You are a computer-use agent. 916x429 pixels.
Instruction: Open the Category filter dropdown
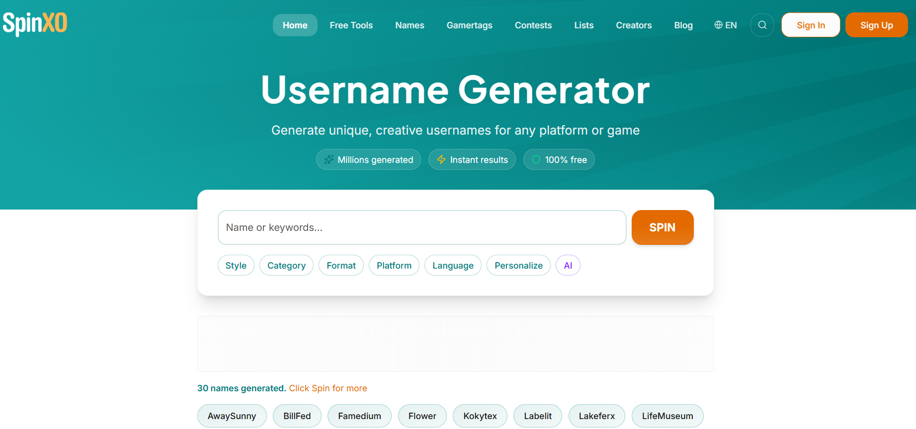click(286, 265)
